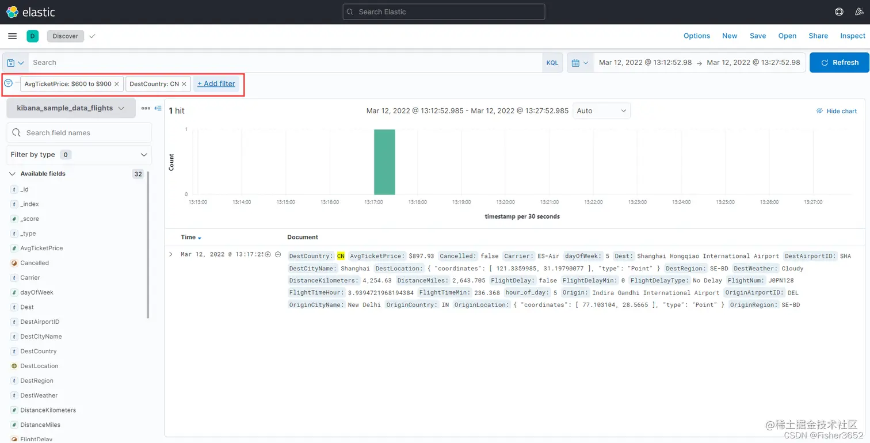
Task: Click the Cancelled boolean field icon
Action: (14, 263)
